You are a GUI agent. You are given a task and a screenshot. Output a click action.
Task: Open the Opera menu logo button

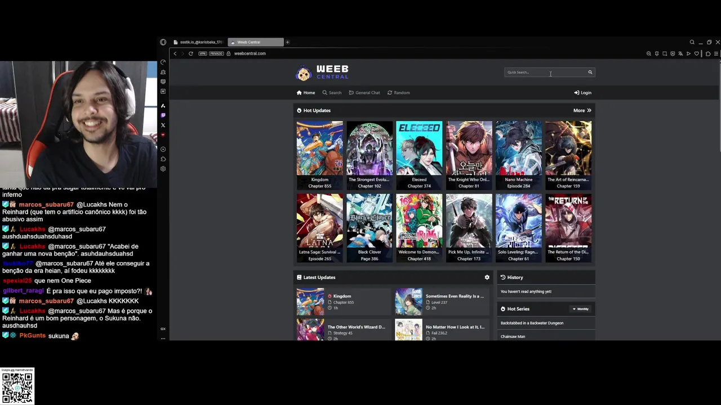pos(163,42)
